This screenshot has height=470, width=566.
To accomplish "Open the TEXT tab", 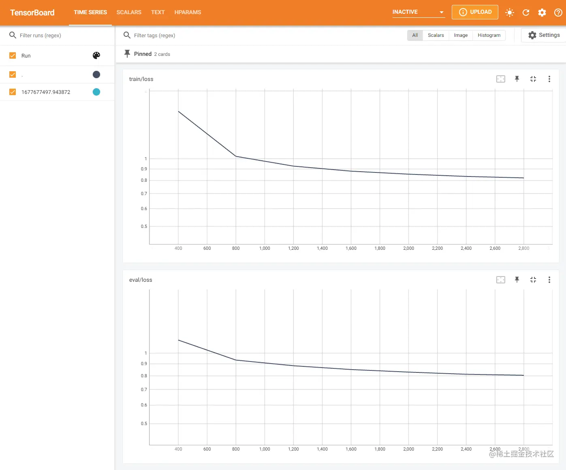I will click(x=158, y=13).
